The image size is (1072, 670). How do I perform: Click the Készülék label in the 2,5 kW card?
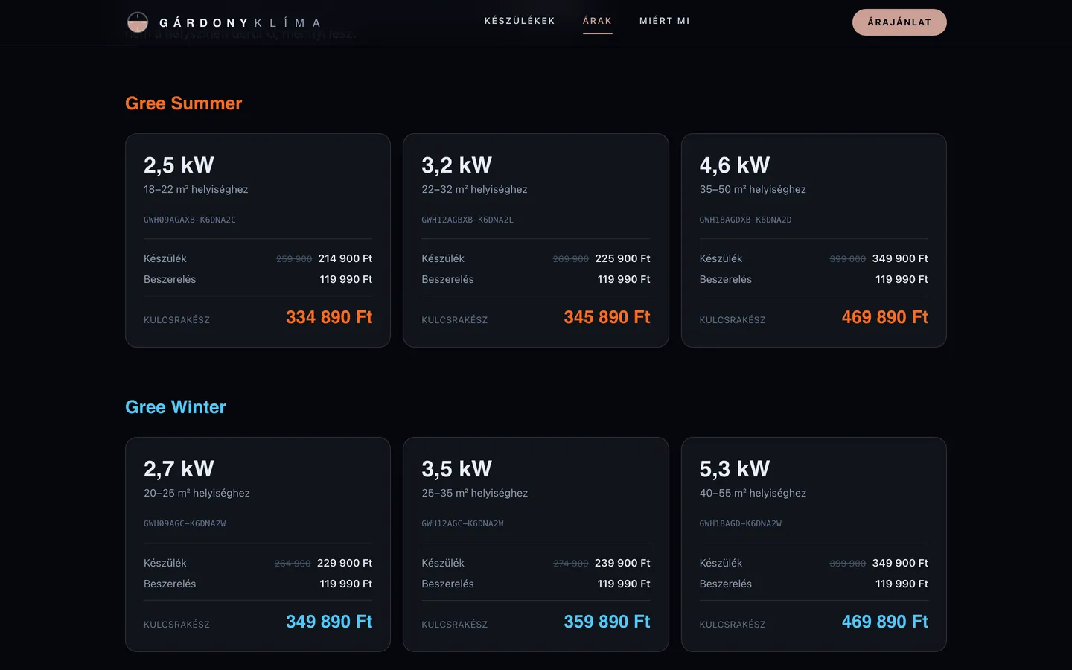(165, 258)
